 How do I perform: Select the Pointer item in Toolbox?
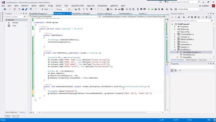coord(15,23)
